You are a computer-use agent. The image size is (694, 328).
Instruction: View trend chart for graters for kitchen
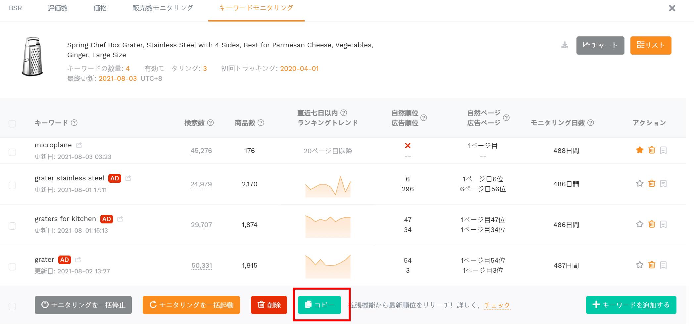328,226
